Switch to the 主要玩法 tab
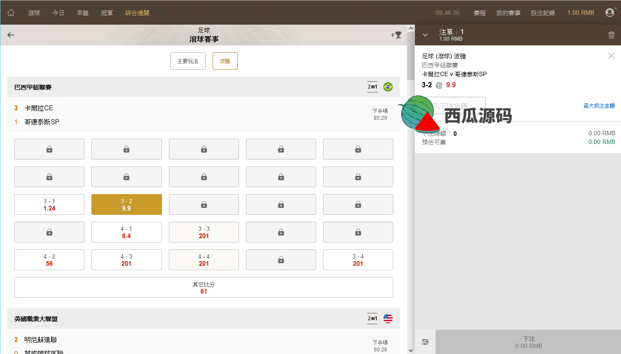The image size is (621, 354). 188,61
